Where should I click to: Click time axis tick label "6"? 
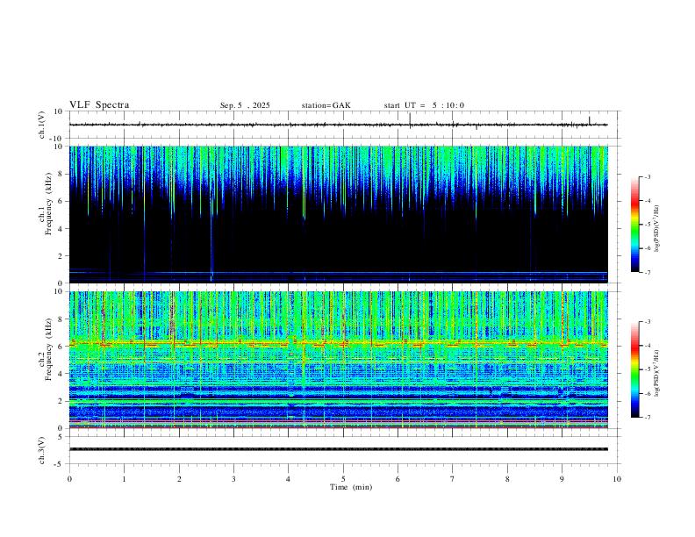(x=398, y=479)
